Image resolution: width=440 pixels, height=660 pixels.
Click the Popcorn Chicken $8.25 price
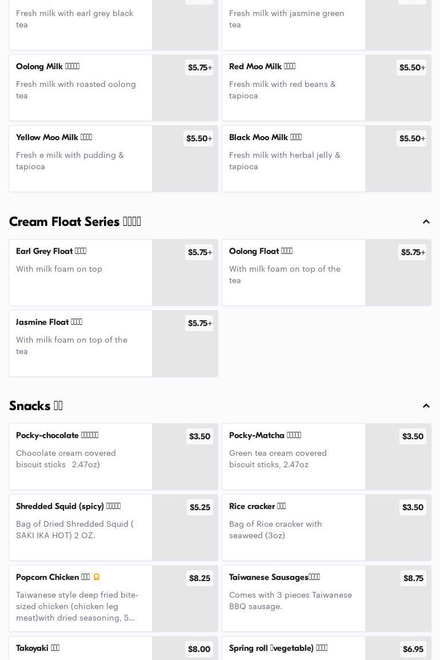pyautogui.click(x=199, y=578)
